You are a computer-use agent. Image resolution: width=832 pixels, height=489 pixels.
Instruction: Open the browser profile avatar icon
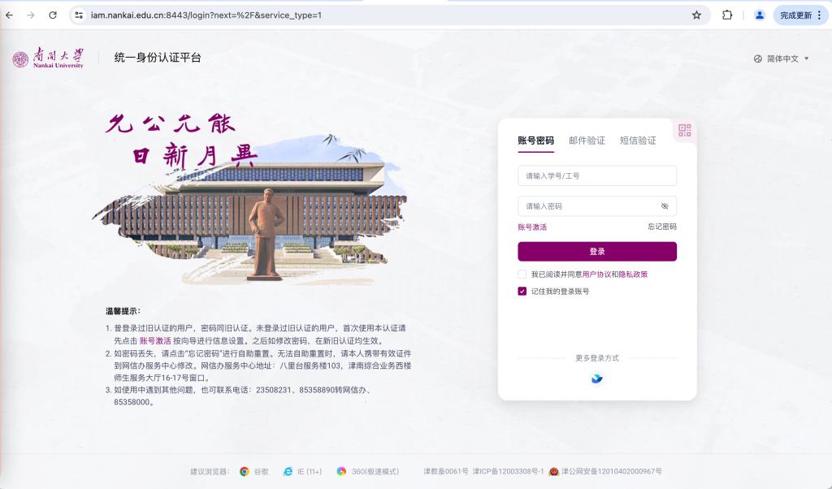click(760, 15)
